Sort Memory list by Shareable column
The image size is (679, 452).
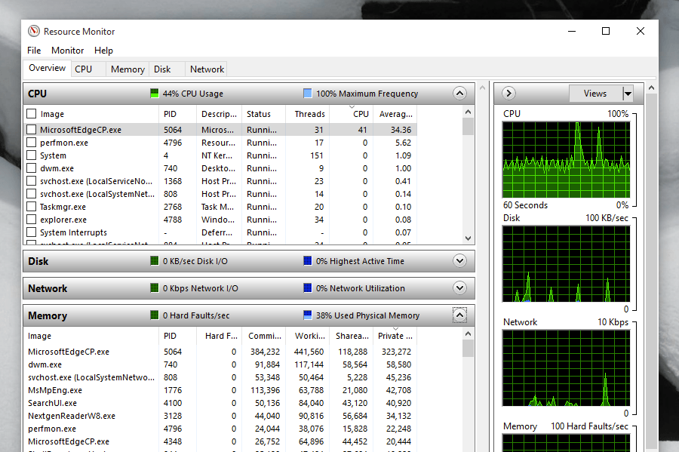click(352, 336)
